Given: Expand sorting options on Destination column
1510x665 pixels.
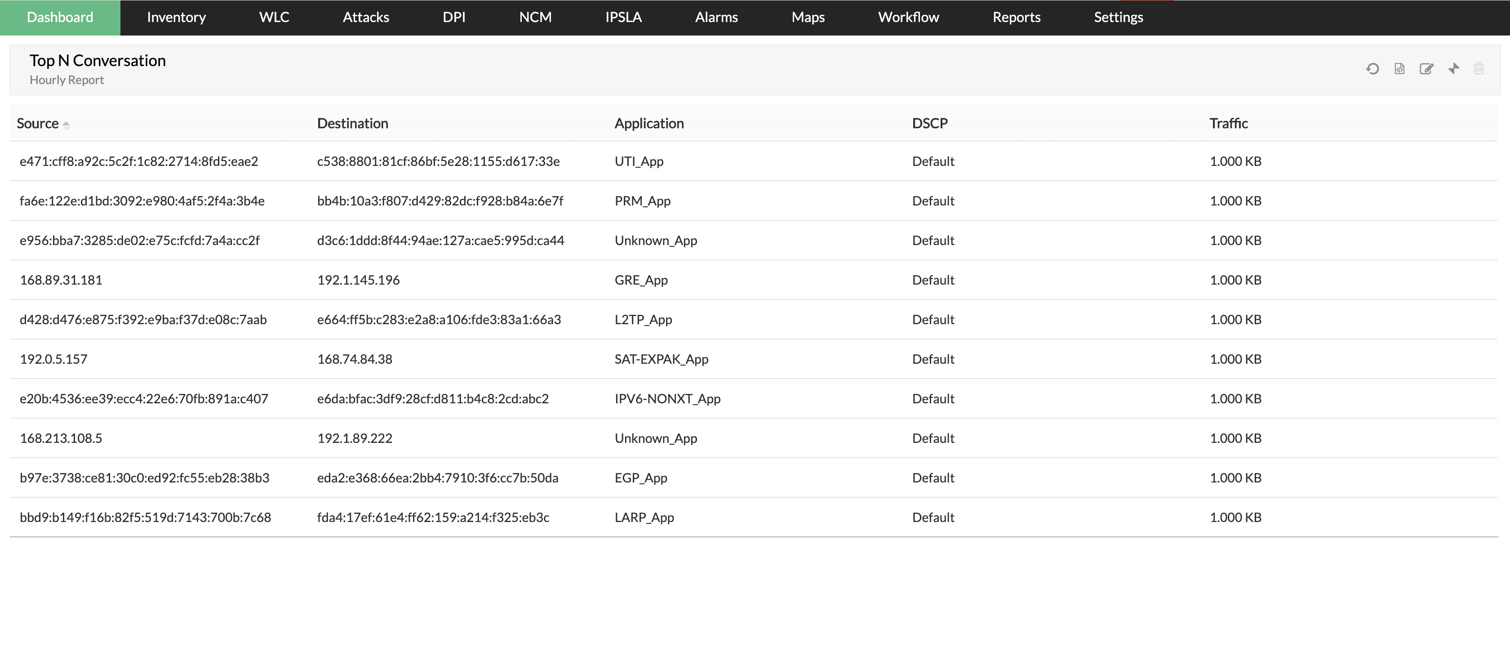Looking at the screenshot, I should (353, 123).
